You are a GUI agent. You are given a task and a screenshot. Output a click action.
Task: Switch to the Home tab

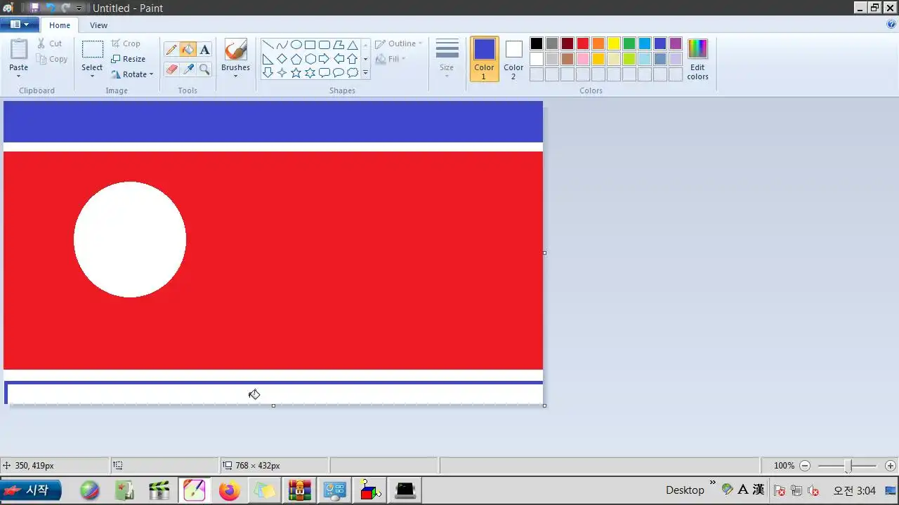pyautogui.click(x=60, y=25)
